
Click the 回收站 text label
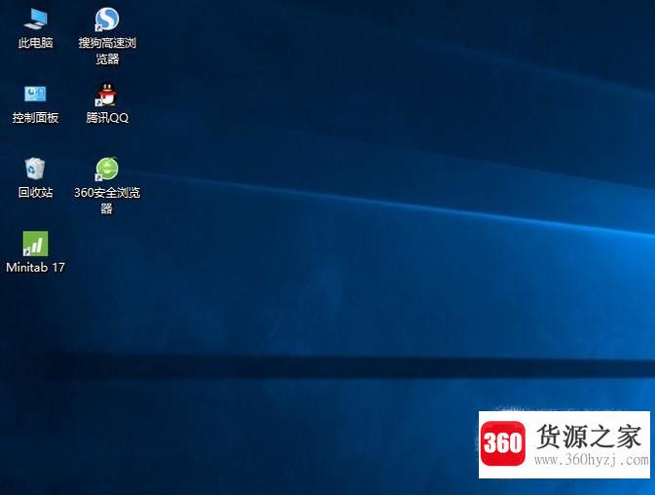(x=35, y=192)
